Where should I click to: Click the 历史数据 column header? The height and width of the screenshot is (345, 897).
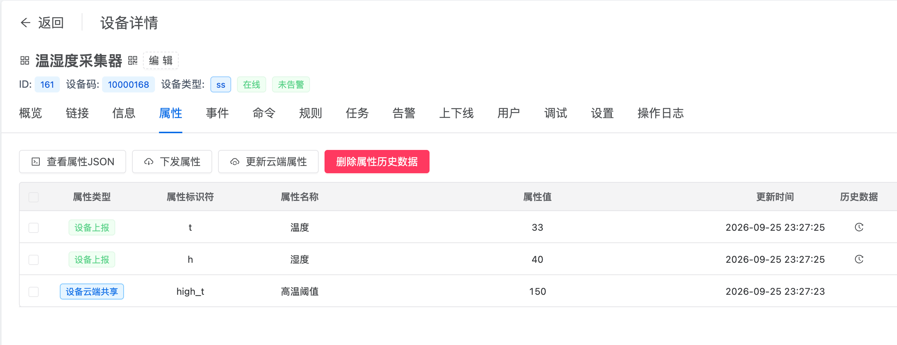coord(859,197)
